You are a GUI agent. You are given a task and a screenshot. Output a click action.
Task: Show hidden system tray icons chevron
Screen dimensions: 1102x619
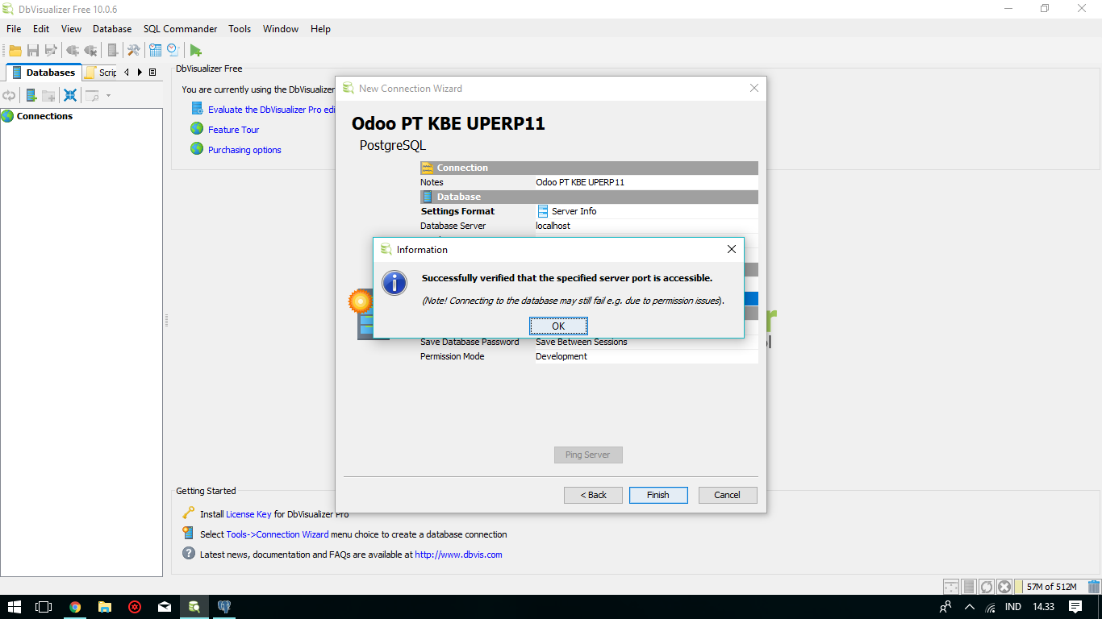click(969, 607)
